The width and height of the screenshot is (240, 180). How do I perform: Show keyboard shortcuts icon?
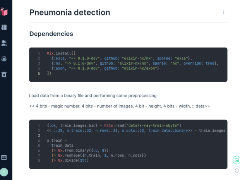[x=4, y=157]
